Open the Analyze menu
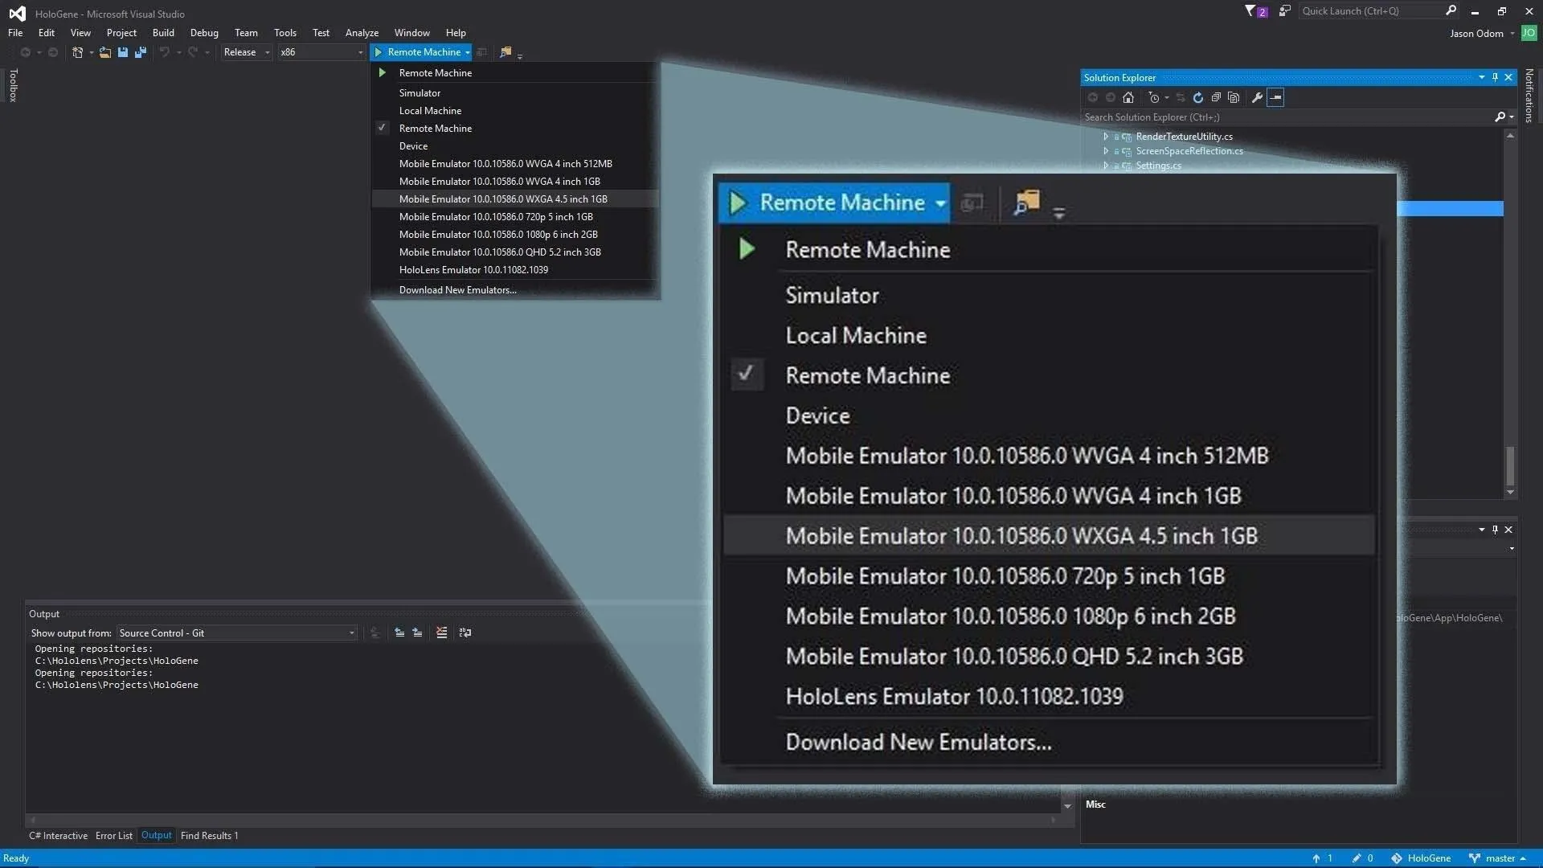Screen dimensions: 1543x868 point(362,33)
